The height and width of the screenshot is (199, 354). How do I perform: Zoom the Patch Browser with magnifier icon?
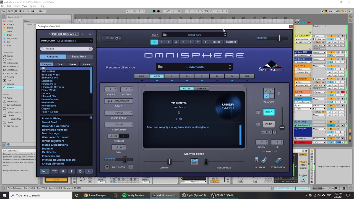pos(82,34)
